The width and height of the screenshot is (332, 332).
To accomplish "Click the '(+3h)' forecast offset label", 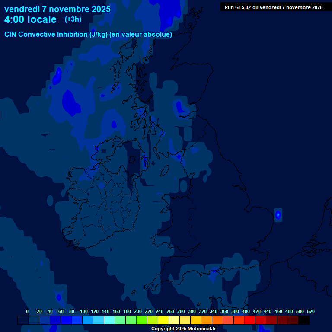I will (x=73, y=19).
